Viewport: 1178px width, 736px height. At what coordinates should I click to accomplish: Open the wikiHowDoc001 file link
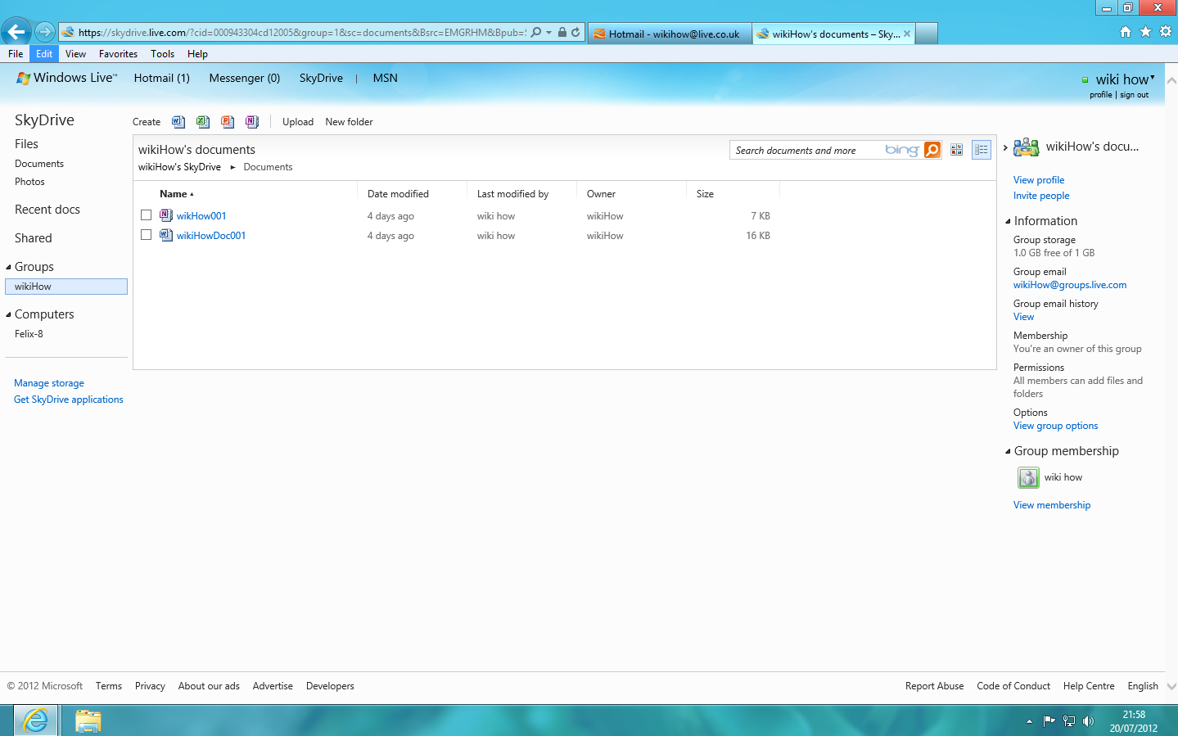[x=211, y=236]
